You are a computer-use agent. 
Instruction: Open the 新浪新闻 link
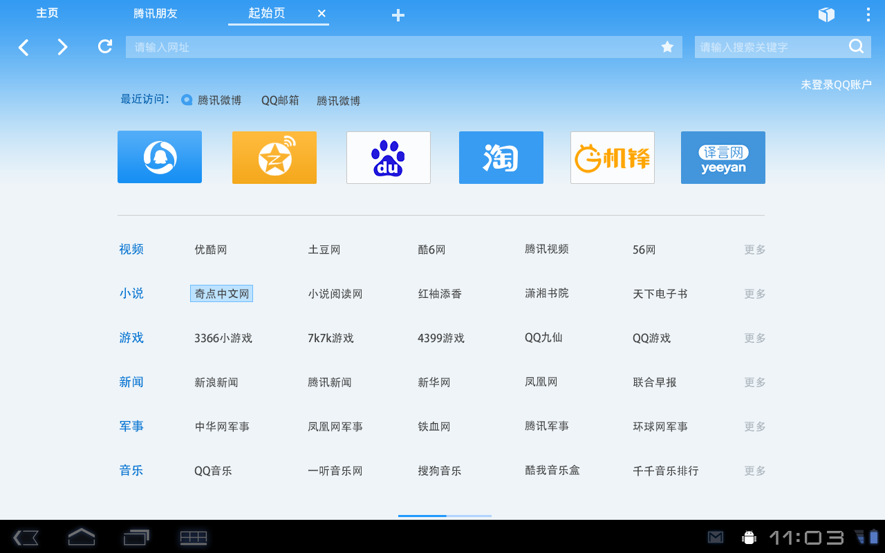point(216,382)
